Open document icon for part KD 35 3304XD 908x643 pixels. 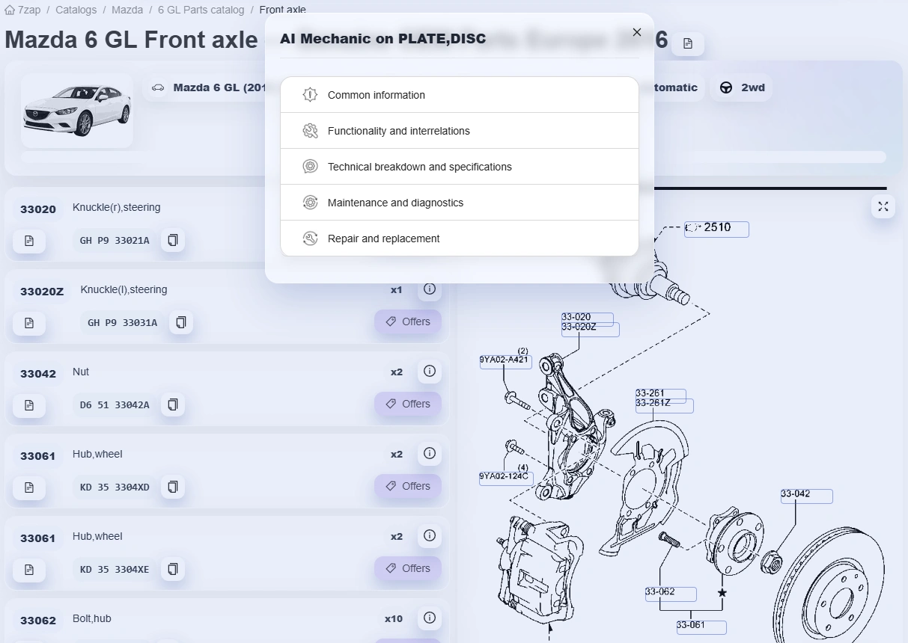29,487
